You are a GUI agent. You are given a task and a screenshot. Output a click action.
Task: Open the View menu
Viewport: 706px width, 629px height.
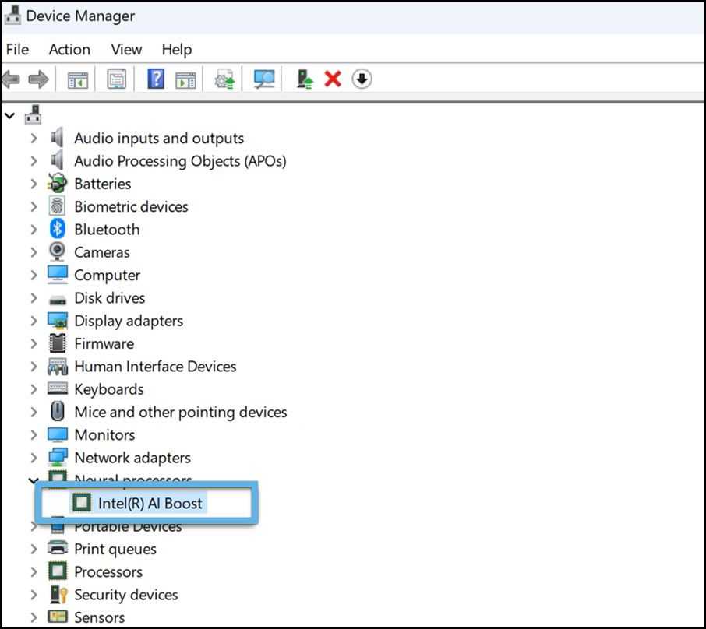[x=125, y=49]
